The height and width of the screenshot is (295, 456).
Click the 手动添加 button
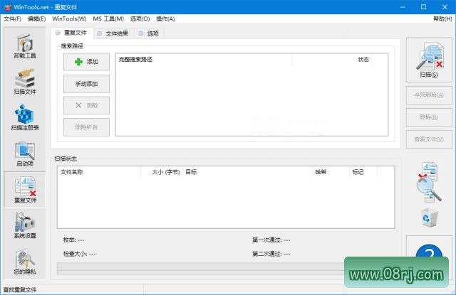(86, 84)
